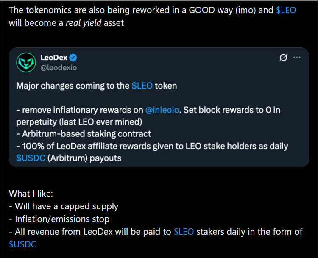
Task: Click $LEO in "Major changes coming to the"
Action: [x=142, y=86]
